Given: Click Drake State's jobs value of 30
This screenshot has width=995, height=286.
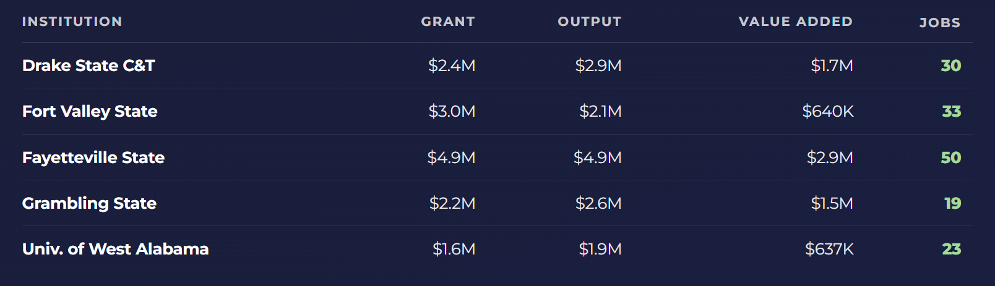Looking at the screenshot, I should [x=950, y=65].
